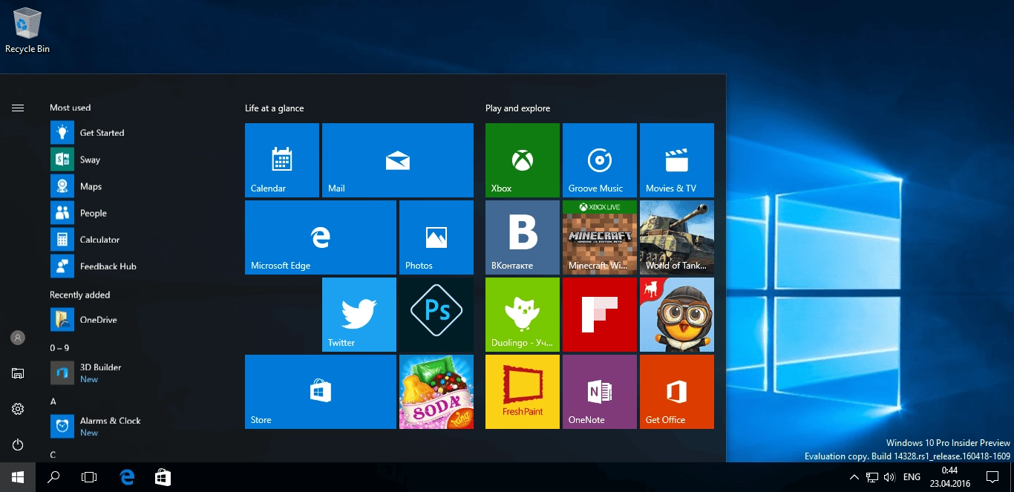Open the Xbox tile

coord(523,160)
